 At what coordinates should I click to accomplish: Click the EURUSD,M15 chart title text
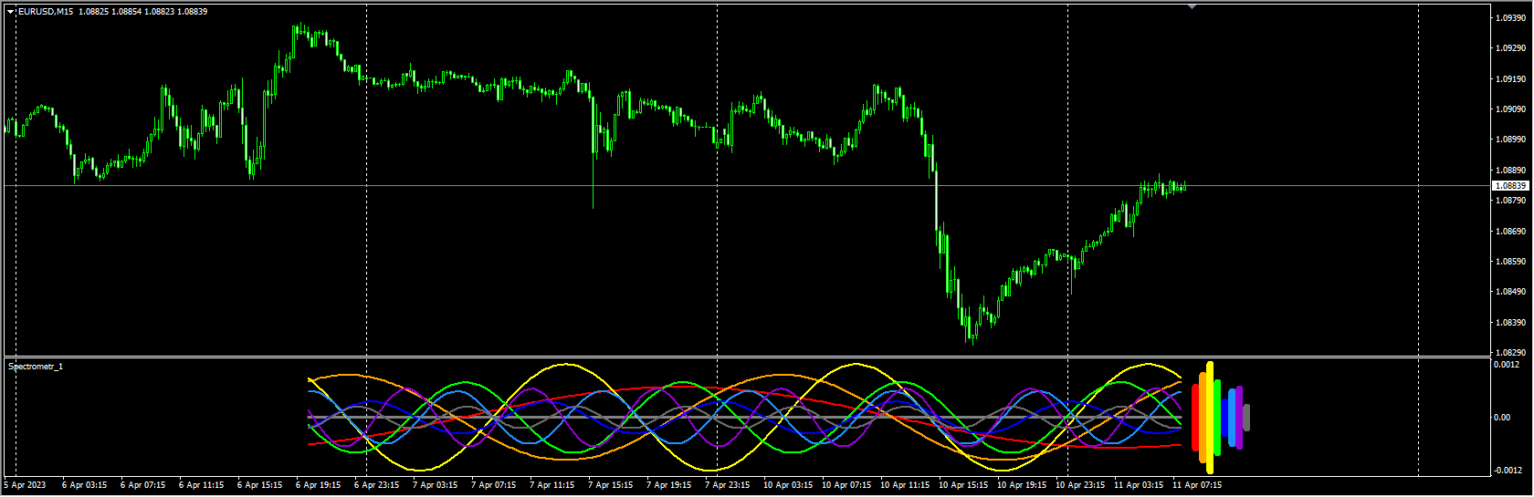(x=46, y=12)
